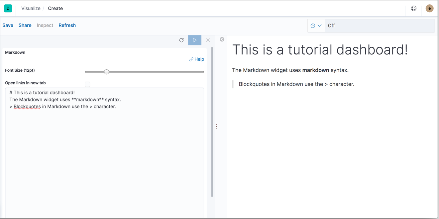Discard changes with the X icon
Screen dimensions: 439x219
(x=208, y=40)
